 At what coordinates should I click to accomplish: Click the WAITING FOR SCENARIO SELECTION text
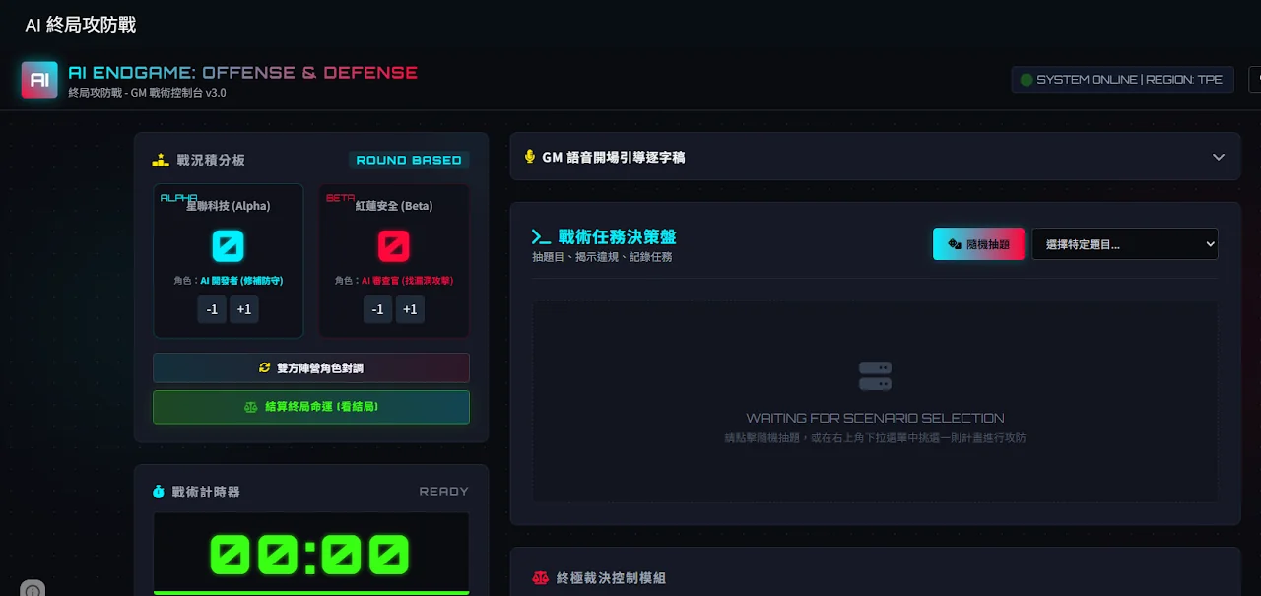pos(875,418)
